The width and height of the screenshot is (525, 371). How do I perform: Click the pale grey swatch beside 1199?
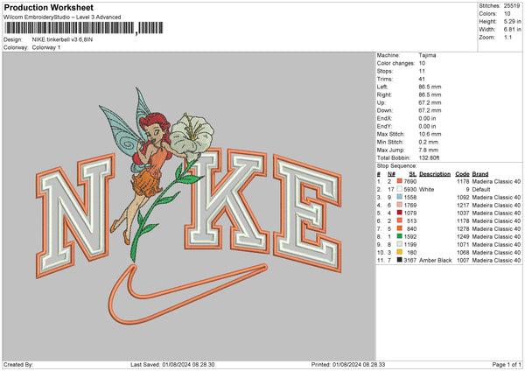click(x=400, y=244)
